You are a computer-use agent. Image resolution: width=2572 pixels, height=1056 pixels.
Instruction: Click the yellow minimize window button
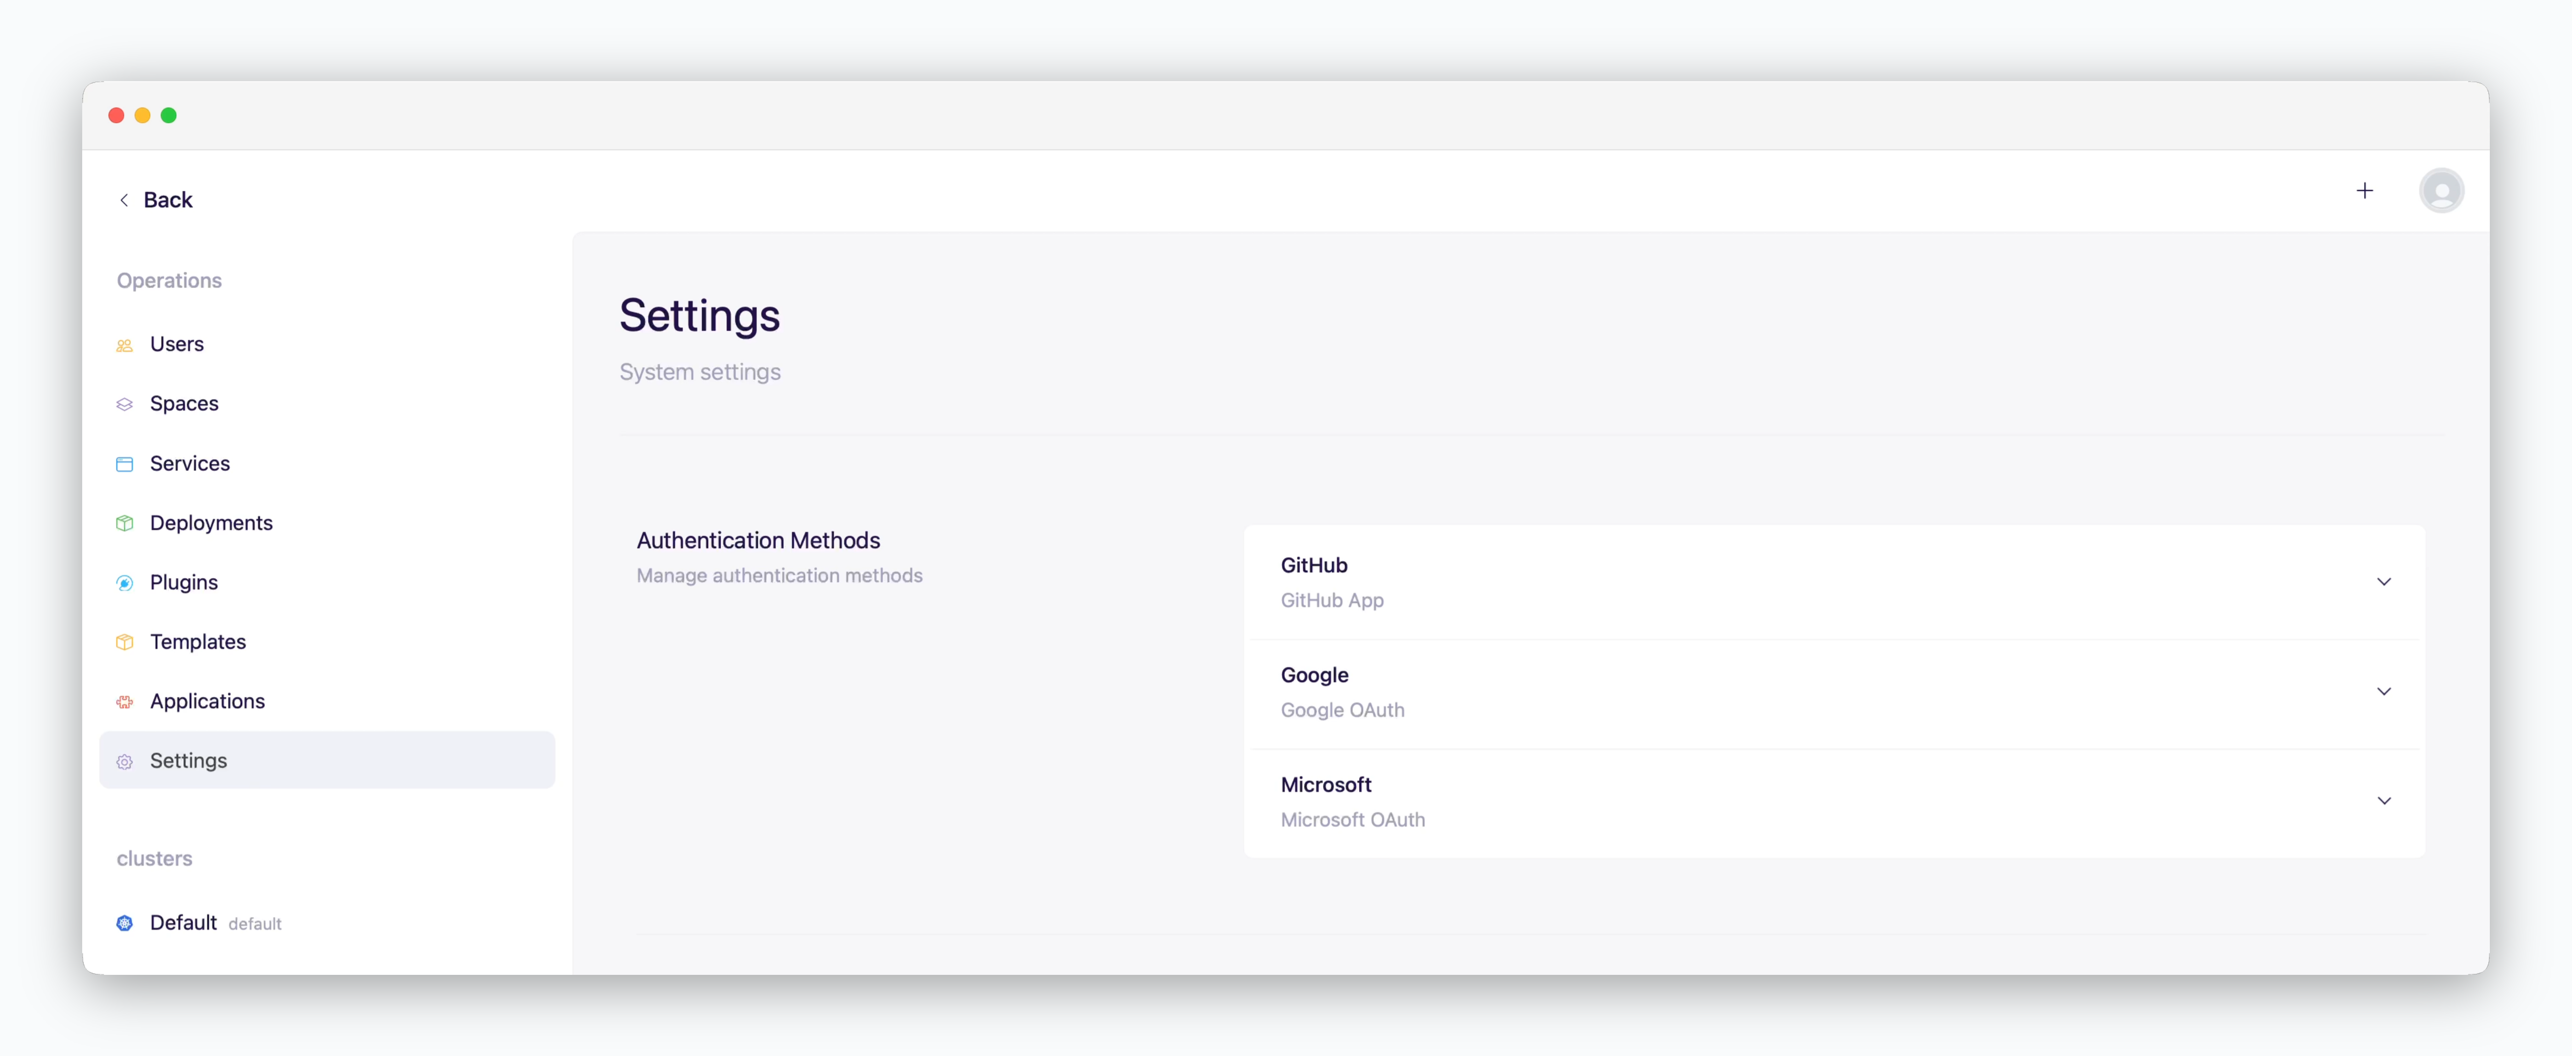coord(143,116)
